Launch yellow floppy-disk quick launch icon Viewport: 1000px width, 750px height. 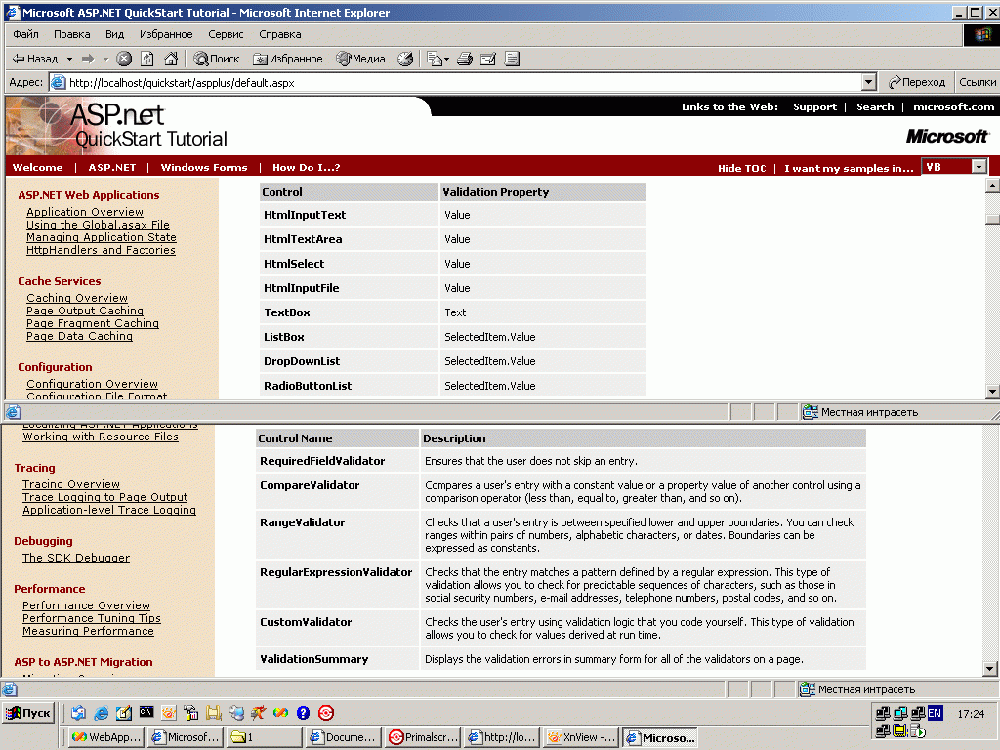point(213,713)
